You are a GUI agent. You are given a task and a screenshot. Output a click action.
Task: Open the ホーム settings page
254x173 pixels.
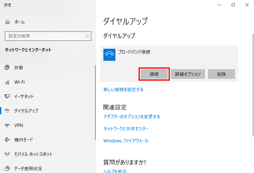pos(20,22)
